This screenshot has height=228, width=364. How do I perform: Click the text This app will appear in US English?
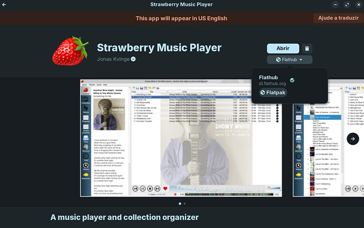181,18
